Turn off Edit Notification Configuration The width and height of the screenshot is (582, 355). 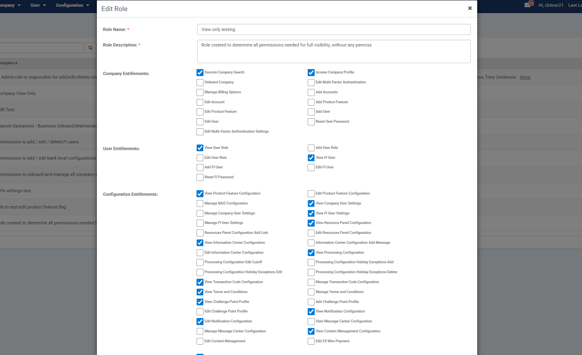click(200, 322)
